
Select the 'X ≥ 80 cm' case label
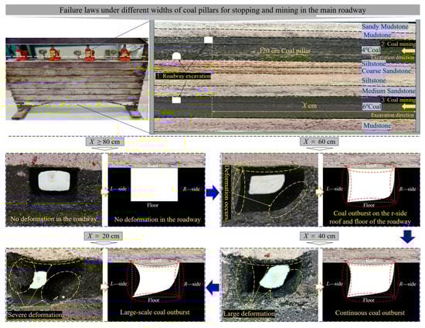(105, 142)
